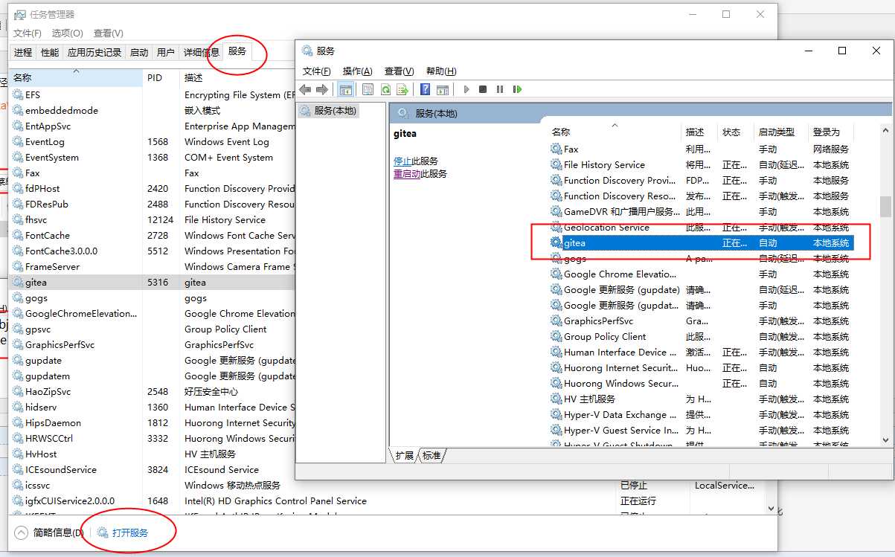Screen dimensions: 895x557
Task: Click gear icon of gitea in Services window
Action: pos(556,243)
